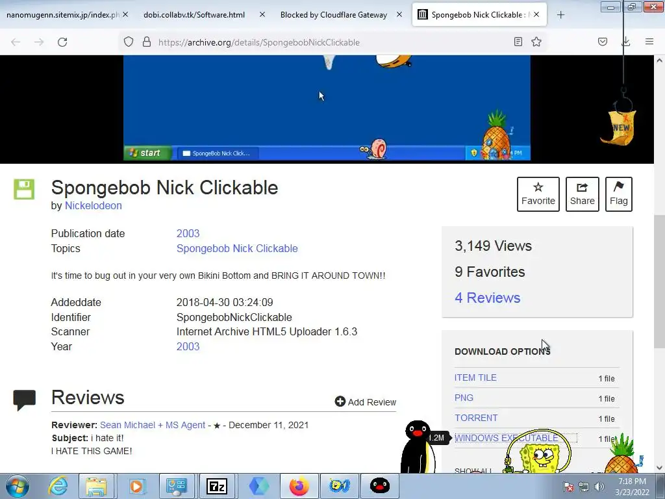Download the TORRENT file

coord(476,418)
